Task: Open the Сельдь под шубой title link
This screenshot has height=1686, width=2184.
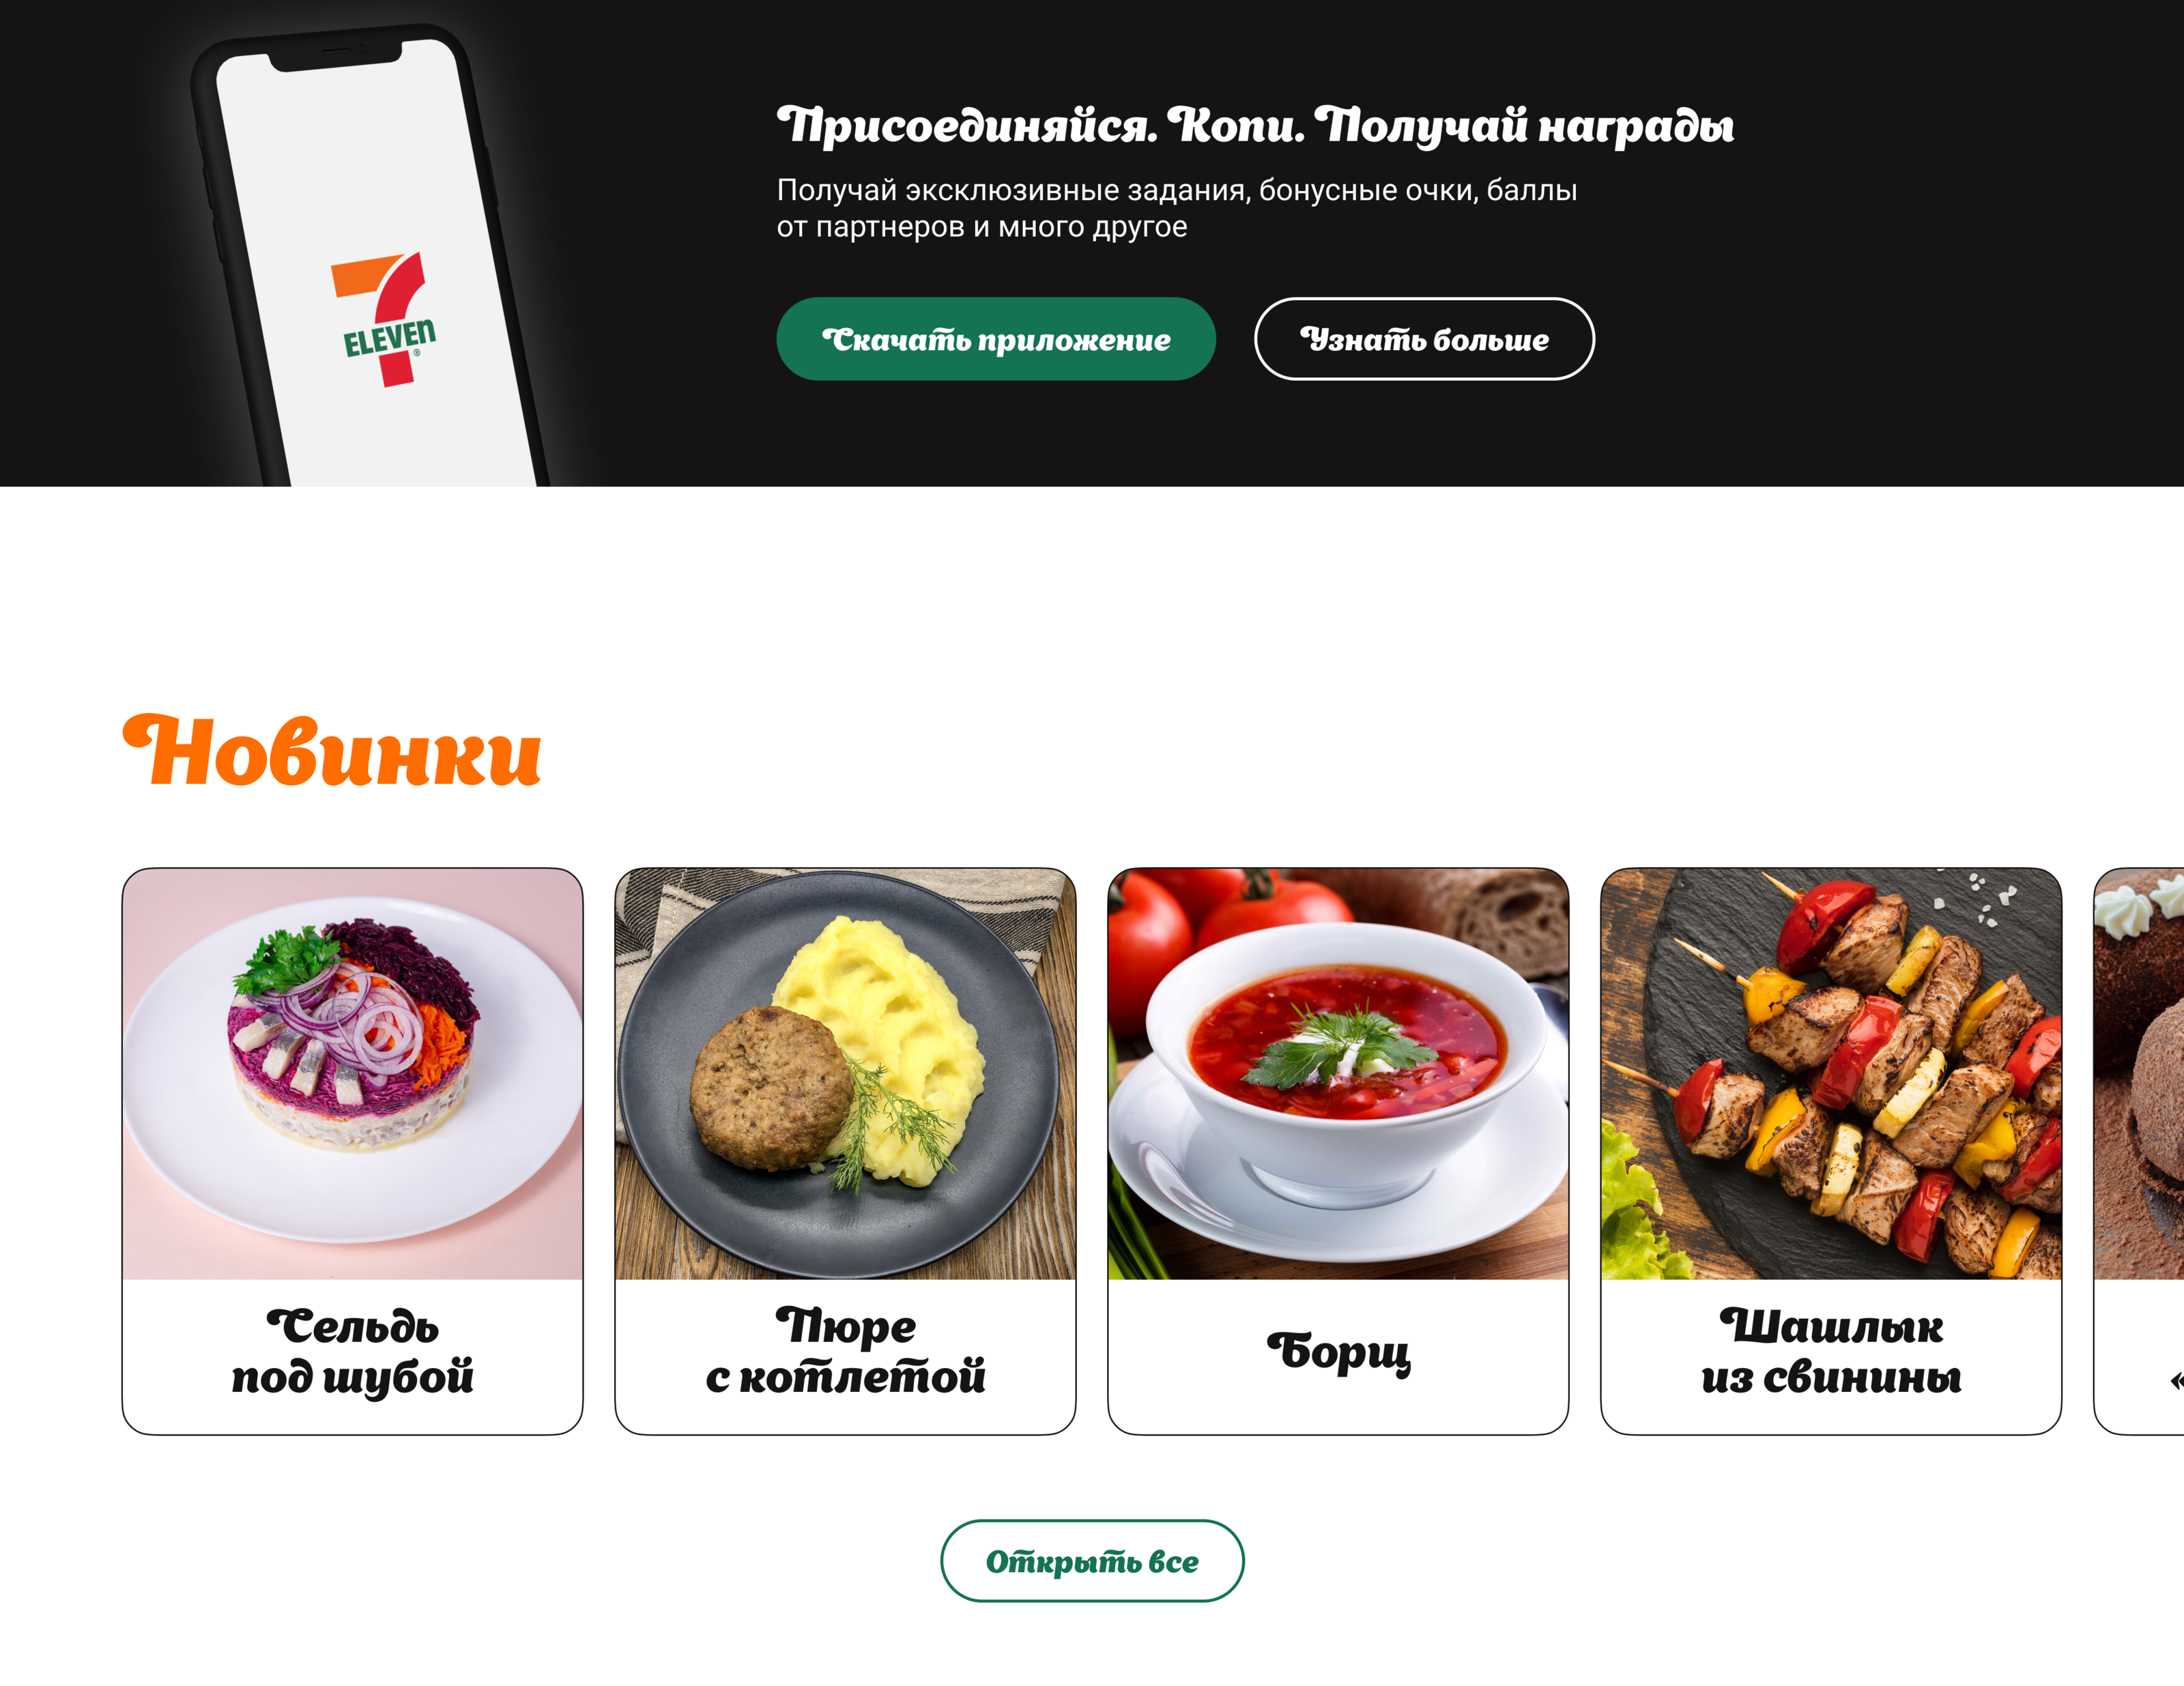Action: click(x=352, y=1351)
